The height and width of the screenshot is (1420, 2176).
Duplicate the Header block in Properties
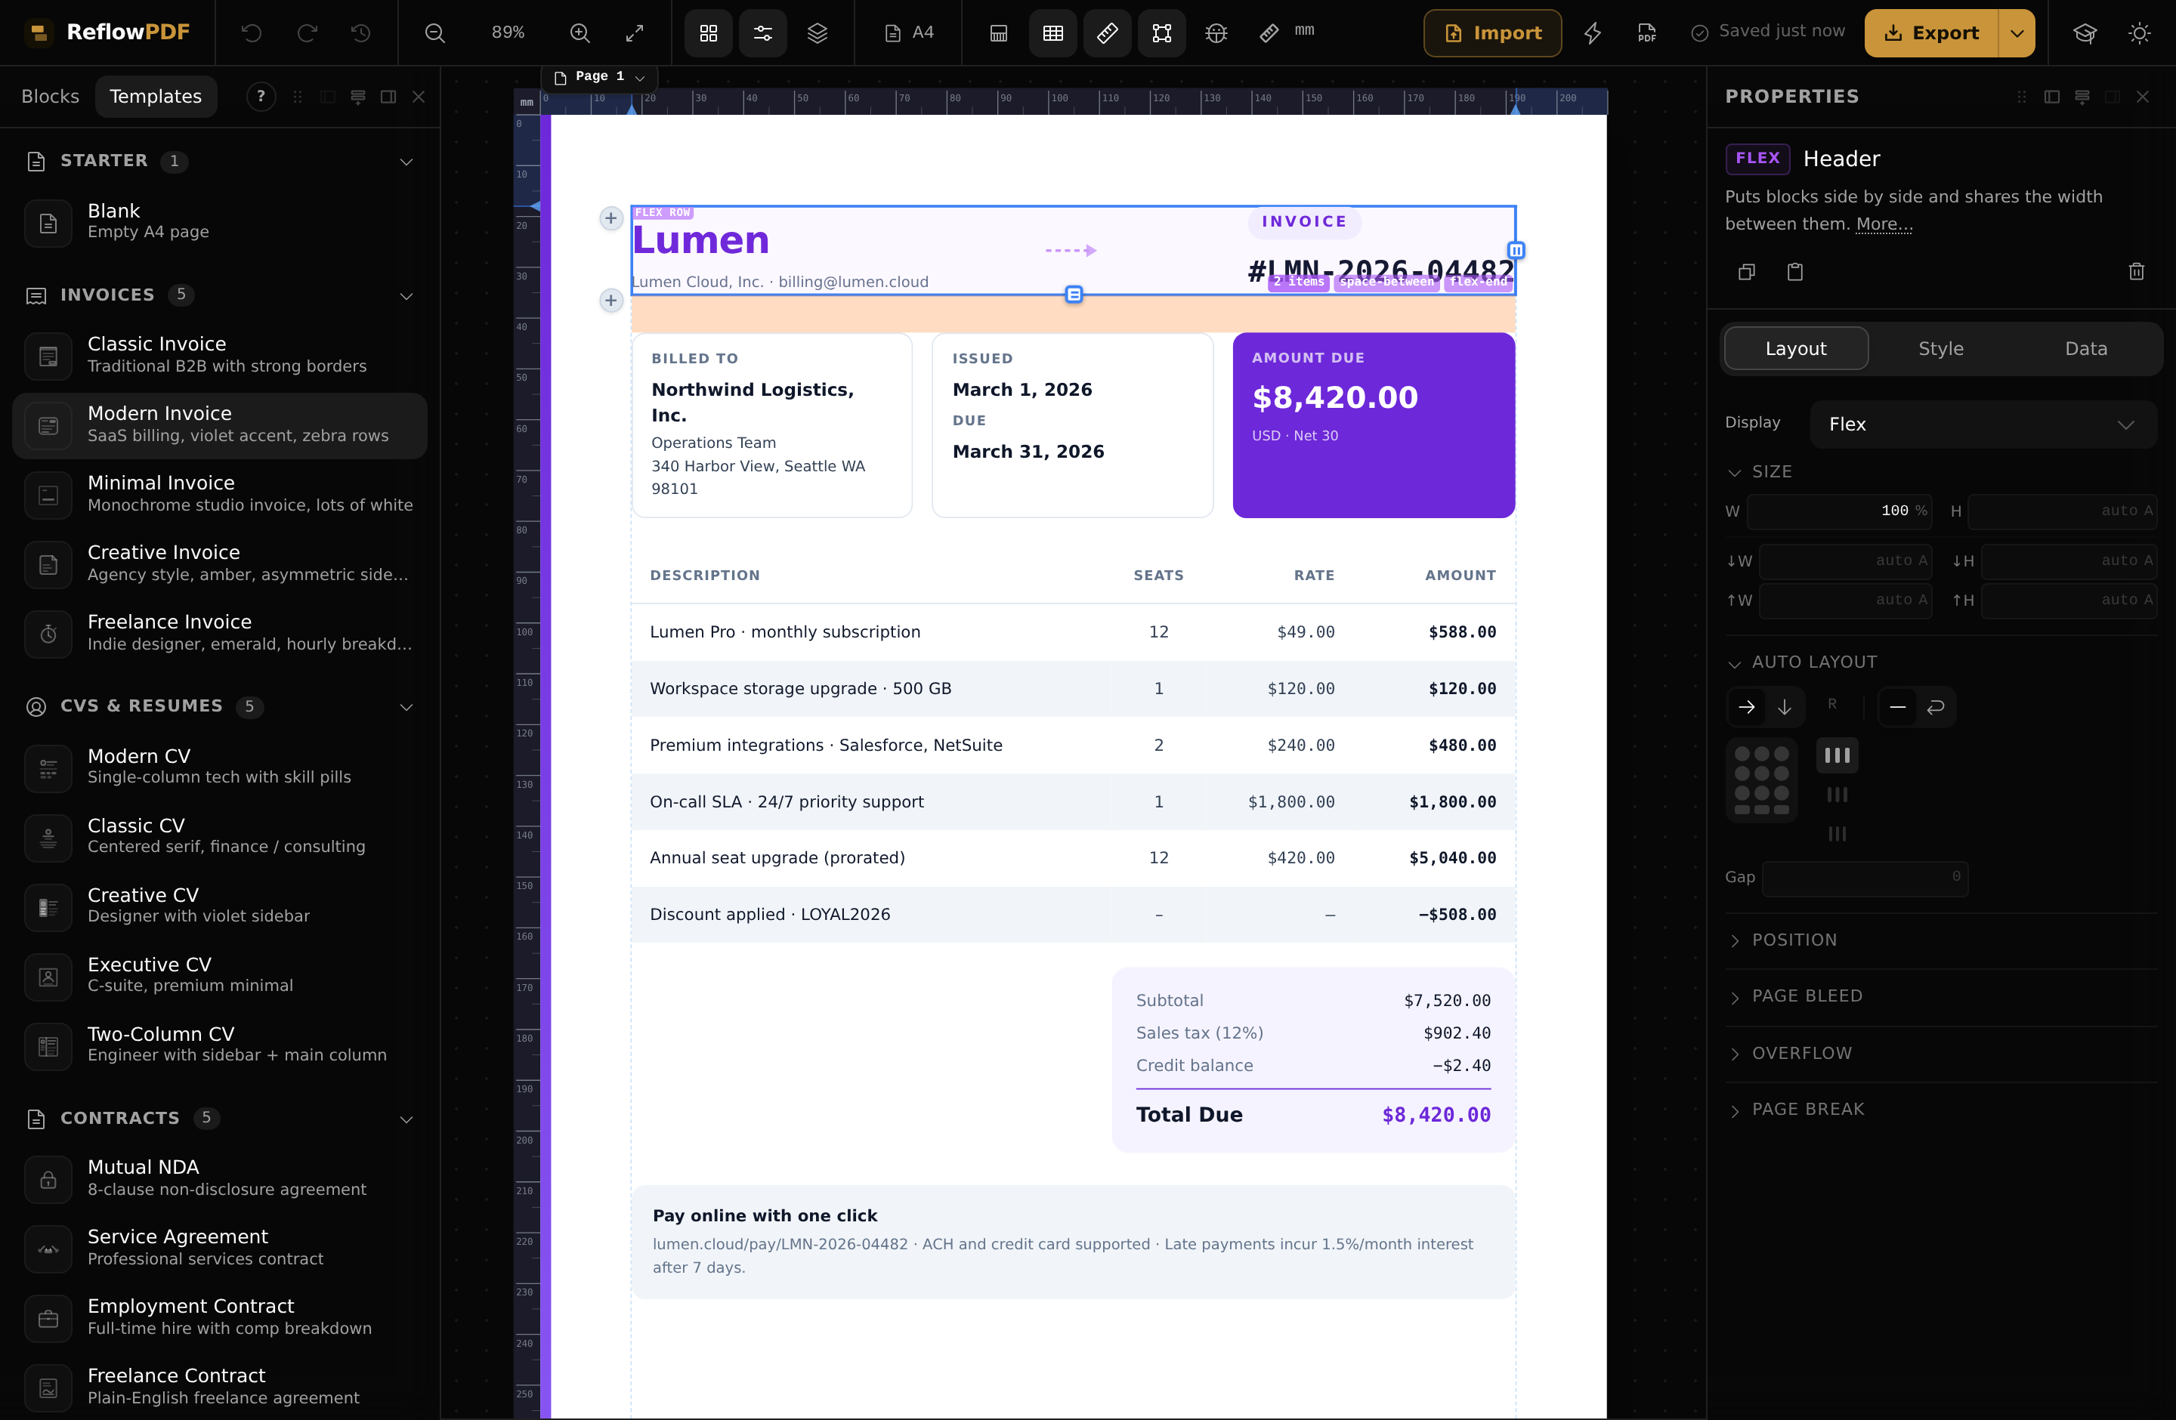(1746, 271)
